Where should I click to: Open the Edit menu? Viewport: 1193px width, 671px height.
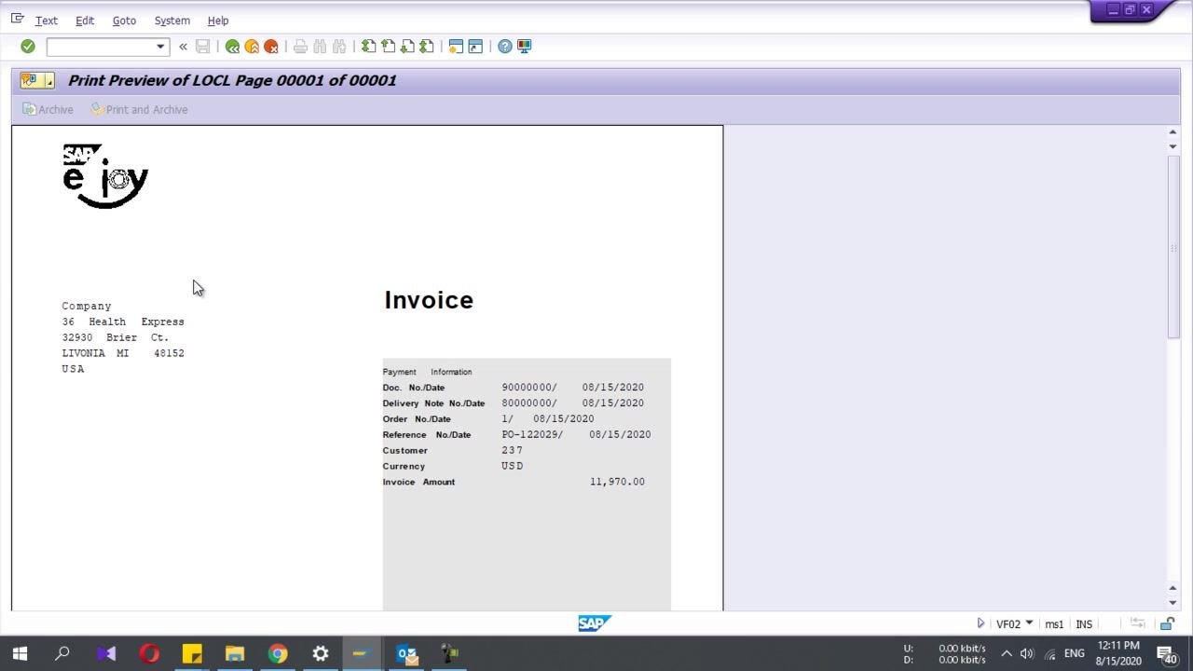(85, 21)
